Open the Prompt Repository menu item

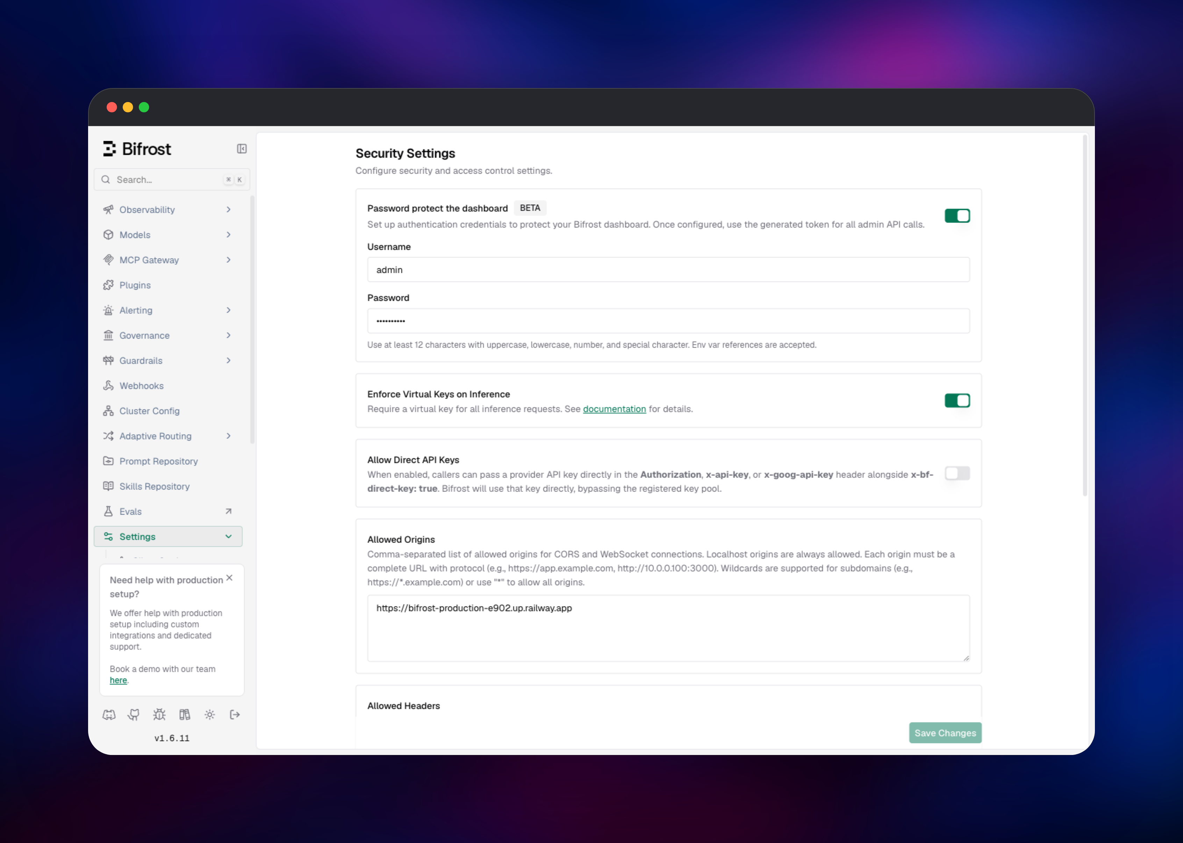pyautogui.click(x=168, y=462)
